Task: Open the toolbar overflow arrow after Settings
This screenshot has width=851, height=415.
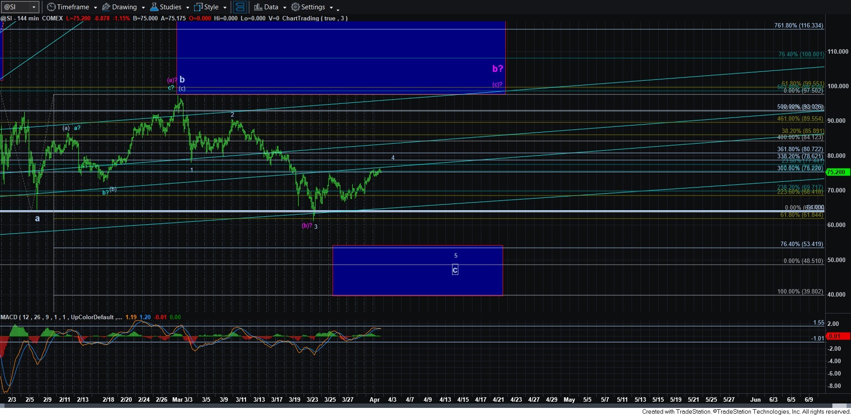Action: tap(338, 9)
